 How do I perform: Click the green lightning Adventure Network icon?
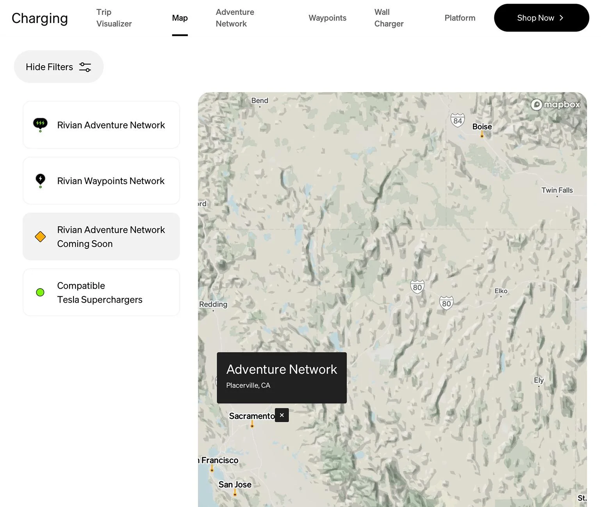40,125
